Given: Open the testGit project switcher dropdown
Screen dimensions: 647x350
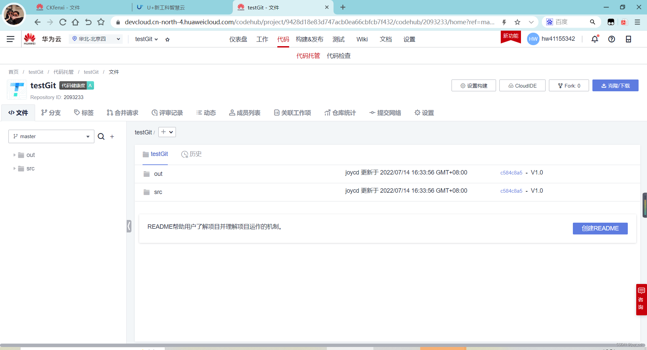Looking at the screenshot, I should coord(147,39).
